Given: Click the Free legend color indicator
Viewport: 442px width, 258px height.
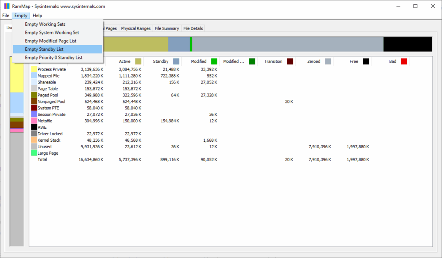Looking at the screenshot, I should 366,61.
